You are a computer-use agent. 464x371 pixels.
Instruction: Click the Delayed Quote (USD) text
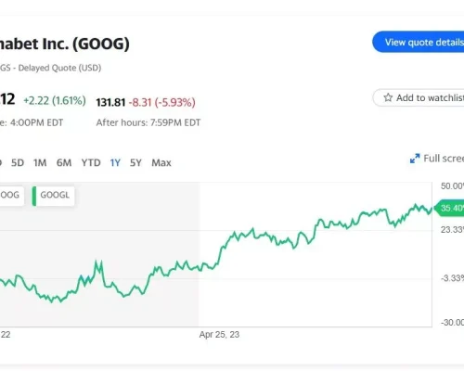[x=59, y=68]
